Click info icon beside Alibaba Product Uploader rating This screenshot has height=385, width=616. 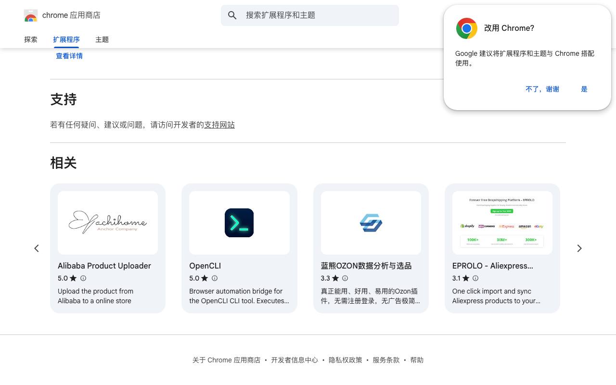tap(83, 278)
